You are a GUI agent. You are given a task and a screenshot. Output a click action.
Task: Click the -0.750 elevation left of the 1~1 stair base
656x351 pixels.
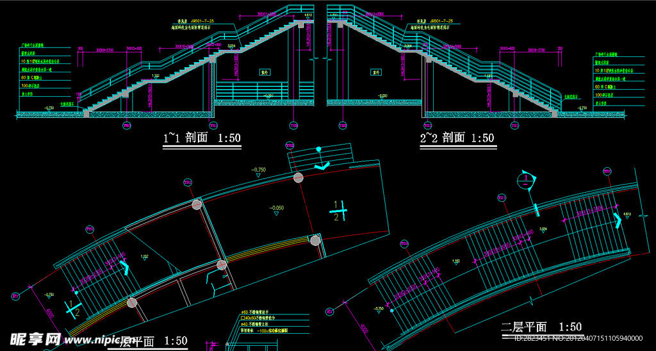[50, 108]
